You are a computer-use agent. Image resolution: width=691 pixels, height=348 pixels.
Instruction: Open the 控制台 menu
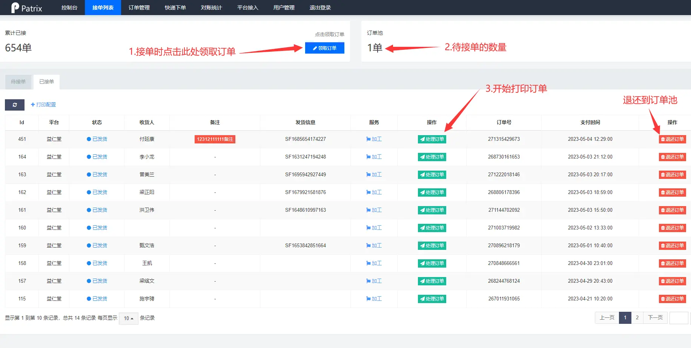pyautogui.click(x=69, y=8)
